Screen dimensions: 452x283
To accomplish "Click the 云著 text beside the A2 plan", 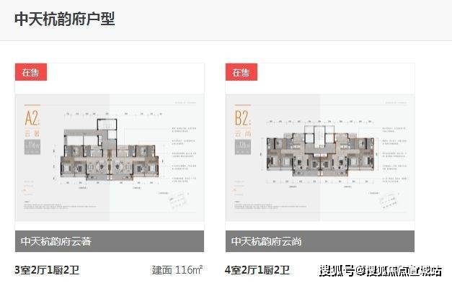I will 32,133.
